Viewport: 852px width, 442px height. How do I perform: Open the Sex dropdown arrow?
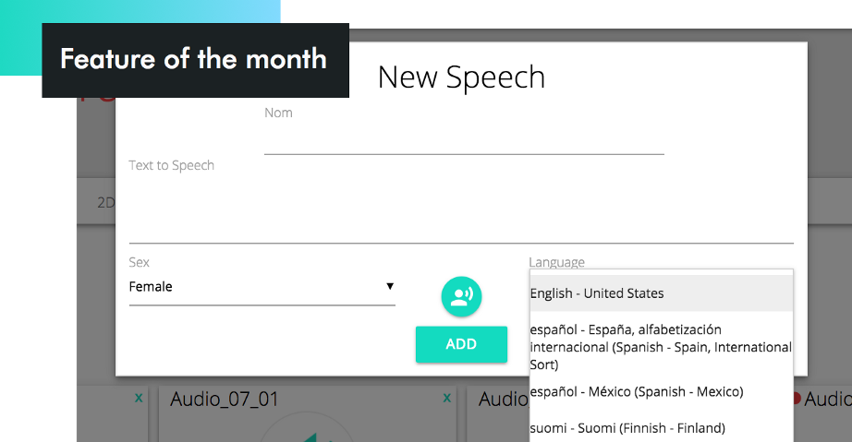[390, 286]
